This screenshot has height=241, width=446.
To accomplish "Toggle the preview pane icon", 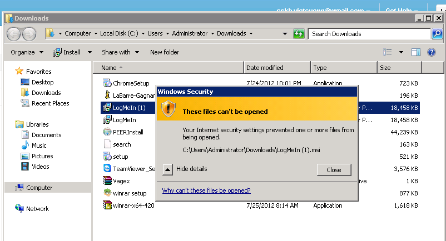I will click(x=415, y=52).
